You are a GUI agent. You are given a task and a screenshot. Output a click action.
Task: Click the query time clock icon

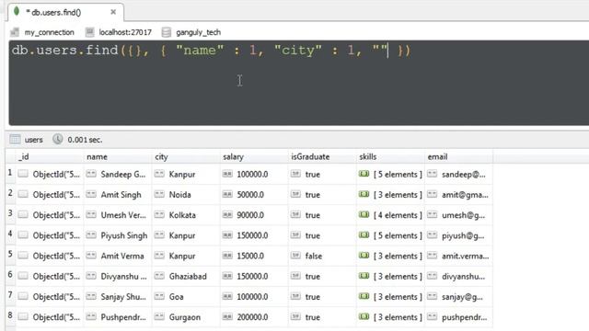(57, 139)
